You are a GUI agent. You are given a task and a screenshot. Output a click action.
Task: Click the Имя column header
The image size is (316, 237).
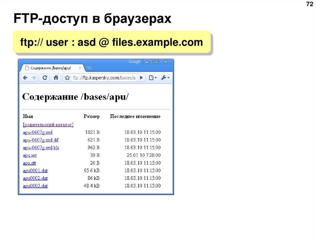pos(28,116)
